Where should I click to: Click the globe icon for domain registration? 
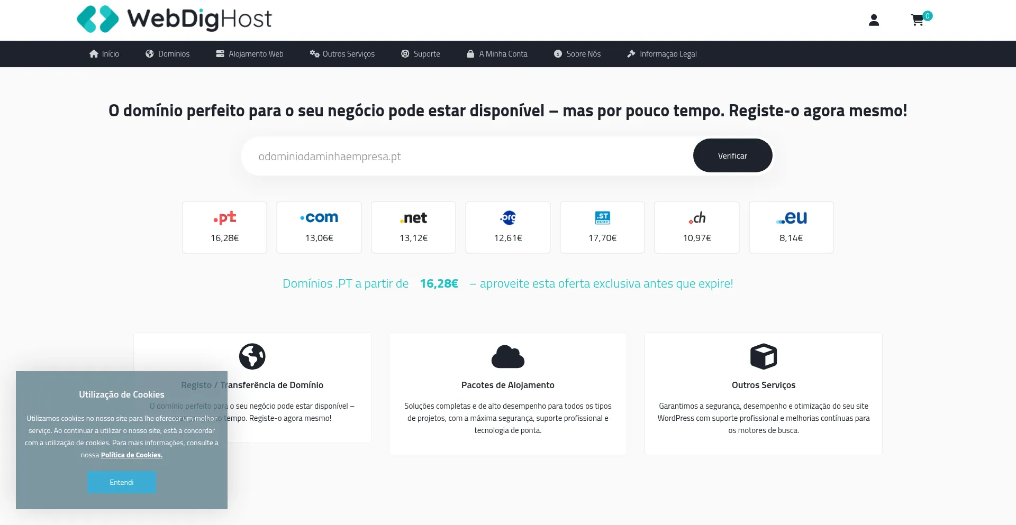(252, 356)
